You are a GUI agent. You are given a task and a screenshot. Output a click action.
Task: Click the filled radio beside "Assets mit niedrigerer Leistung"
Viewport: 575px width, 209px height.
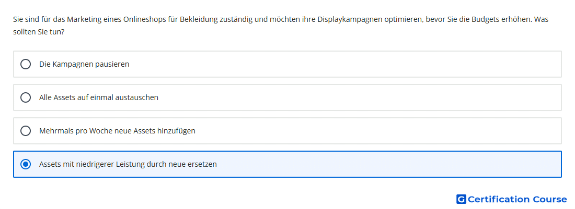(26, 164)
